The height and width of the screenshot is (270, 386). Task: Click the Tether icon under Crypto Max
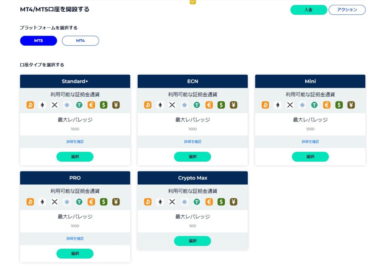point(196,202)
